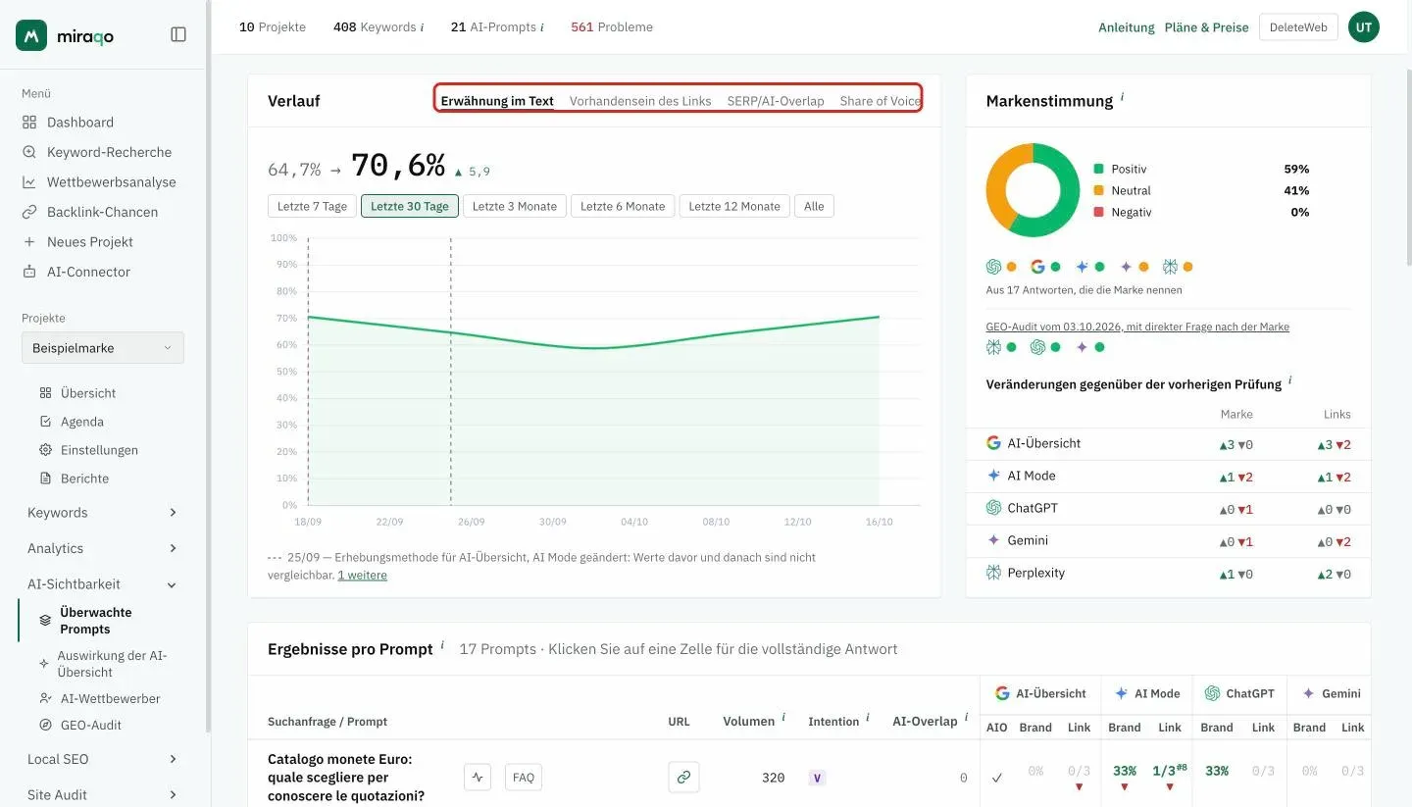Switch to SERP/AI-Overlap tab
The width and height of the screenshot is (1412, 807).
(776, 100)
